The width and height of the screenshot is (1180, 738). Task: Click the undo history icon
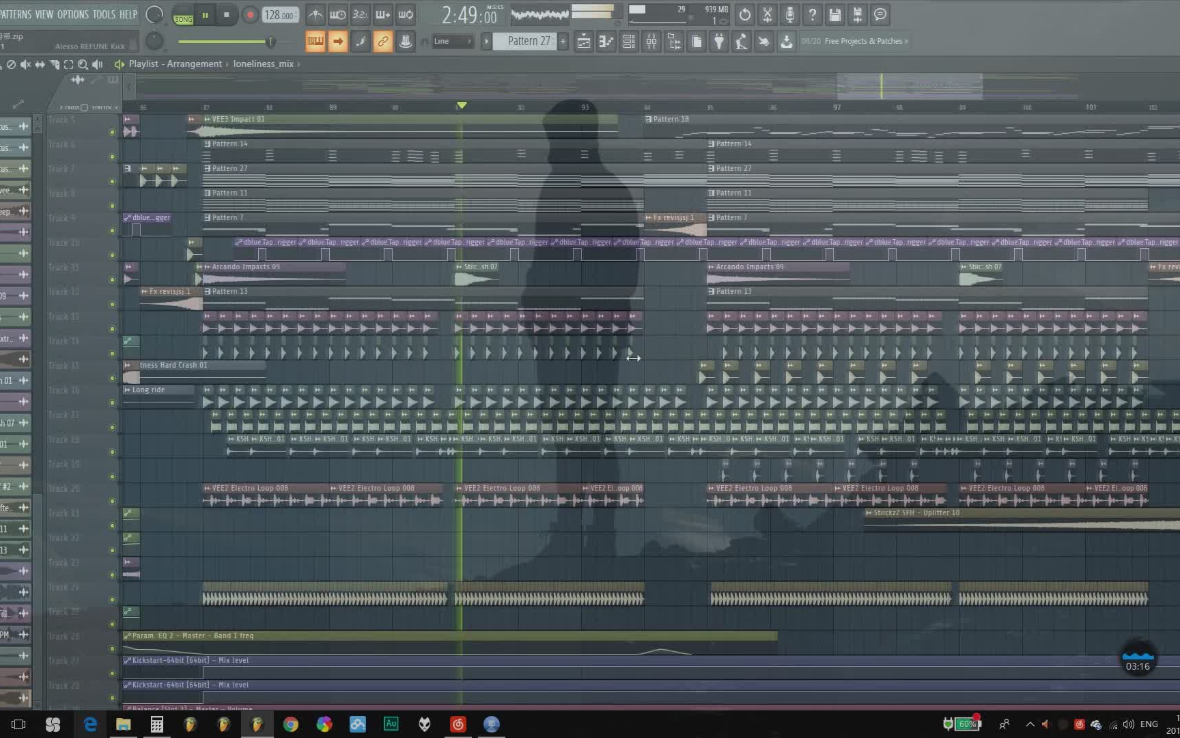click(x=745, y=14)
